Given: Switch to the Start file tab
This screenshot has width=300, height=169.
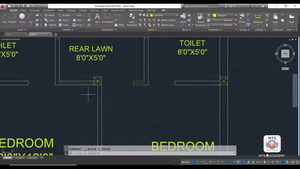Looking at the screenshot, I should tap(15, 34).
